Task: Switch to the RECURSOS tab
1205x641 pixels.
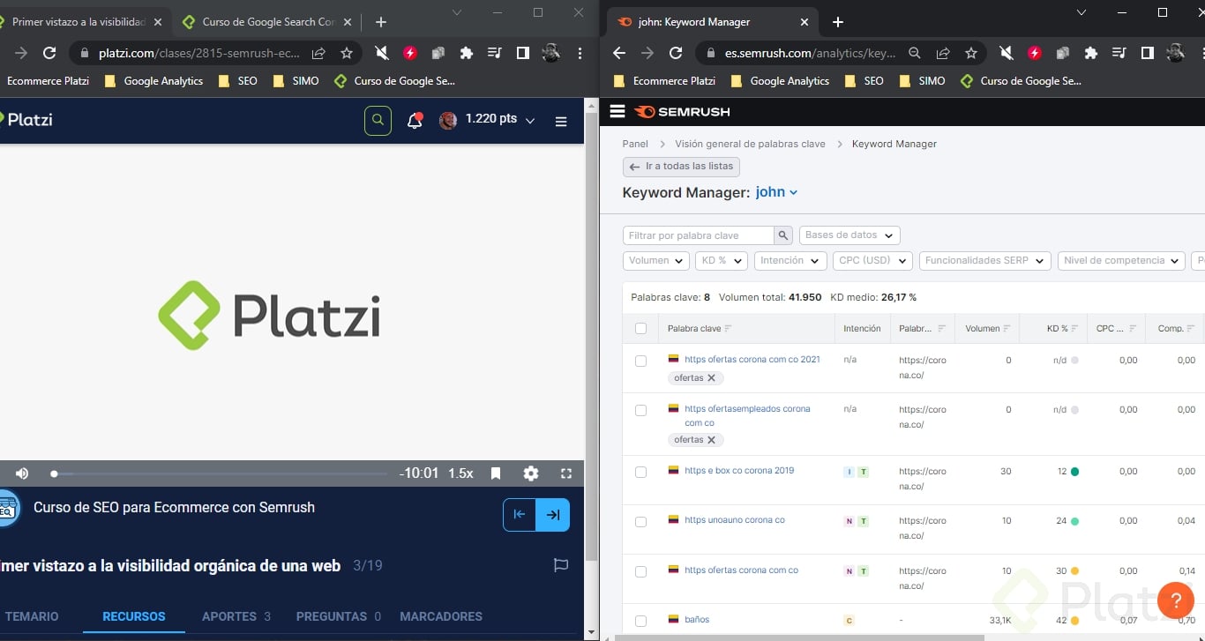Action: (134, 616)
